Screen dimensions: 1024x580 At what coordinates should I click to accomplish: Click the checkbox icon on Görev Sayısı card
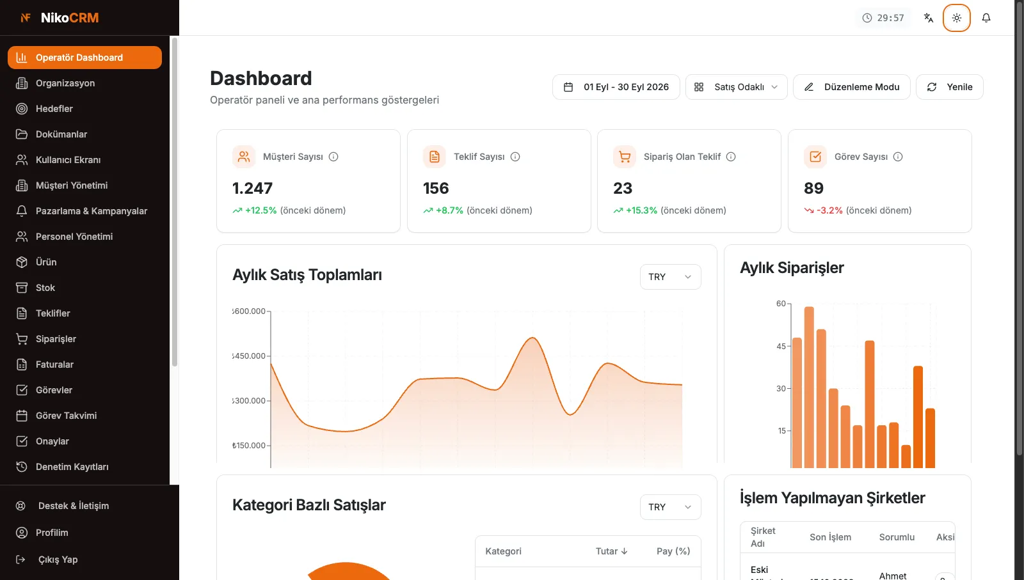[815, 157]
